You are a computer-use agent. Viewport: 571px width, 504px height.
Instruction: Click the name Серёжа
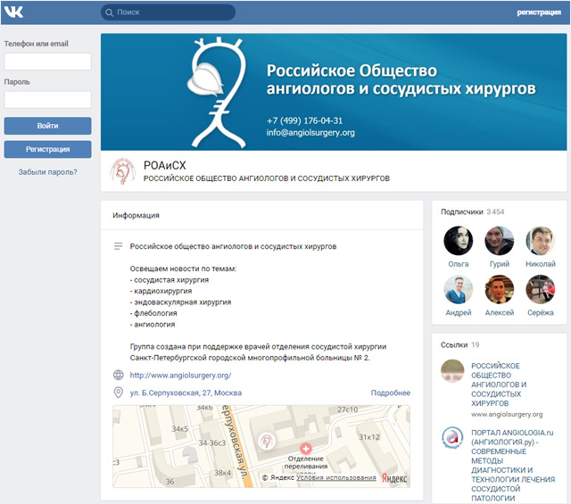[541, 313]
